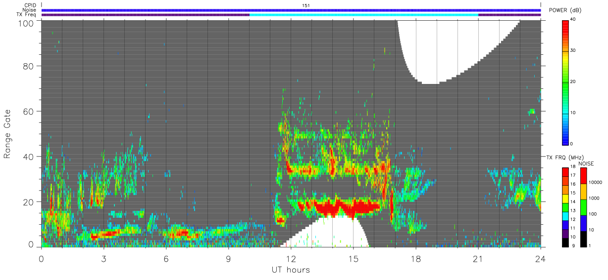
Task: Click the TX FRQ (MHz) color bar
Action: (565, 207)
